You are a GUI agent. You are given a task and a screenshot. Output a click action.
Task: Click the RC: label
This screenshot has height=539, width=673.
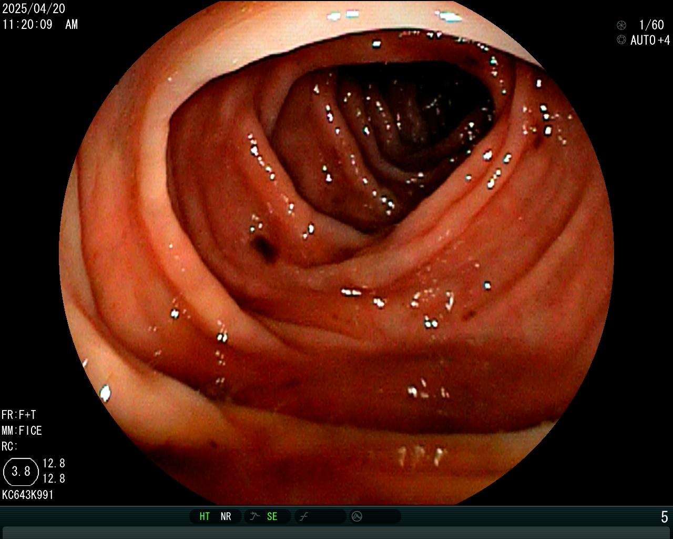[x=9, y=446]
